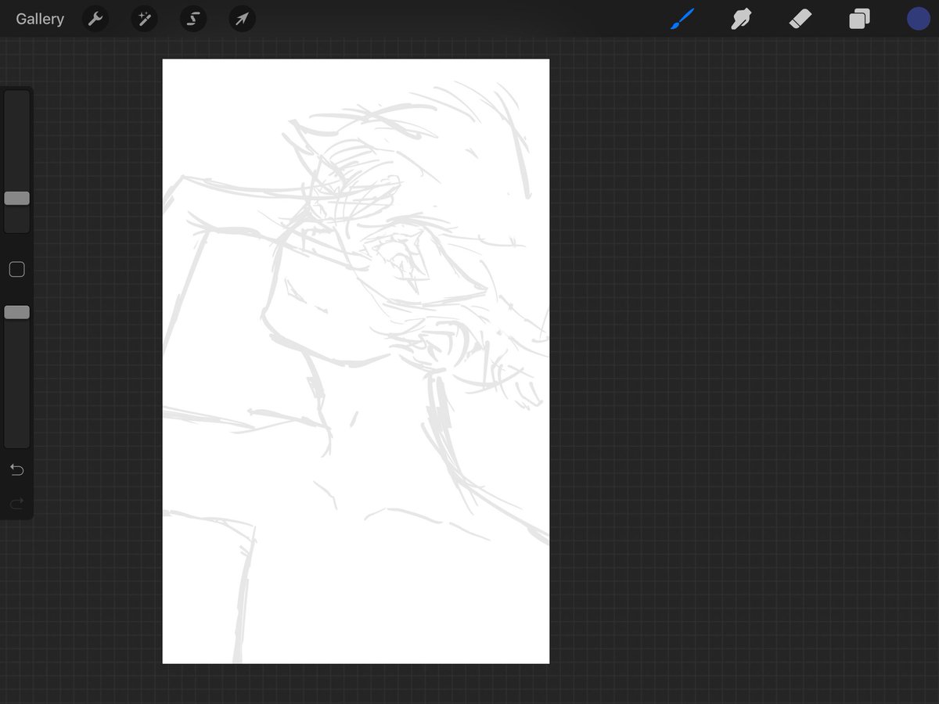This screenshot has width=939, height=704.
Task: Activate the Transform arrow tool
Action: [x=243, y=19]
